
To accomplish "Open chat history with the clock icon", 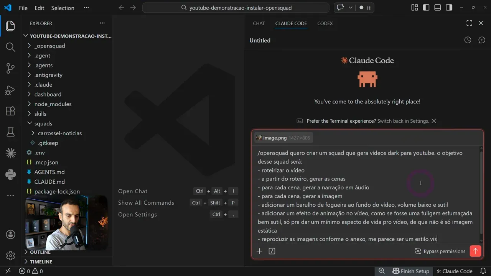I will click(468, 40).
